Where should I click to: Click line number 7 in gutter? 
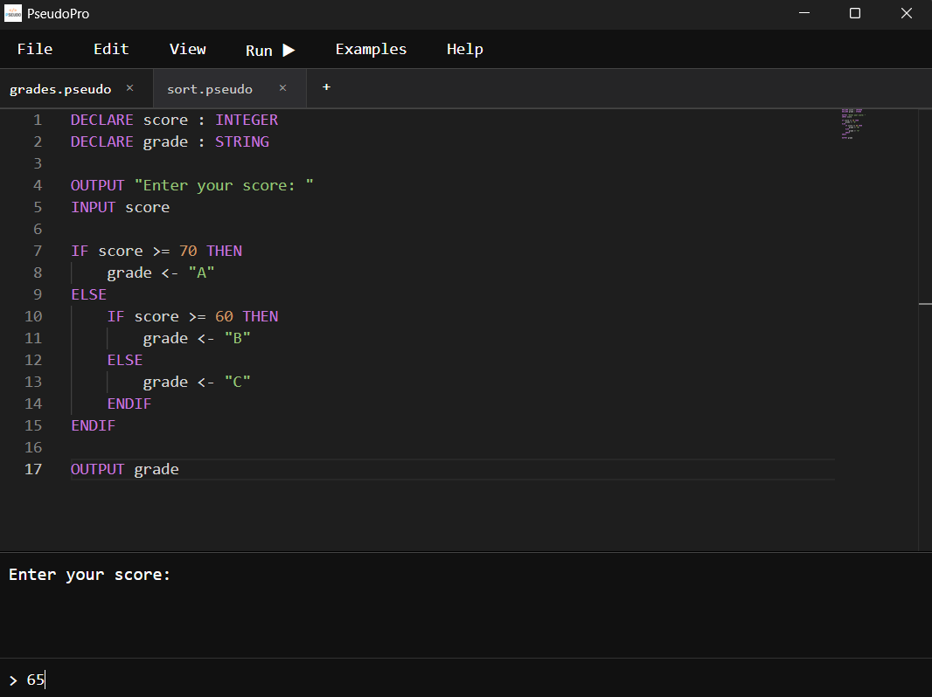tap(38, 252)
